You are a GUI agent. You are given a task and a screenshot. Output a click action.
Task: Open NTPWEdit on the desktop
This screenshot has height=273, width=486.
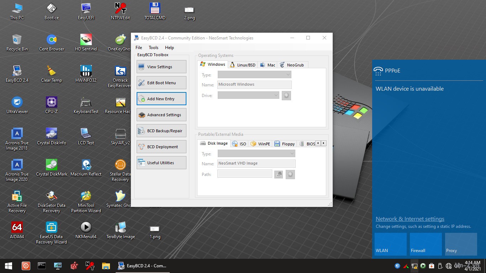point(121,11)
